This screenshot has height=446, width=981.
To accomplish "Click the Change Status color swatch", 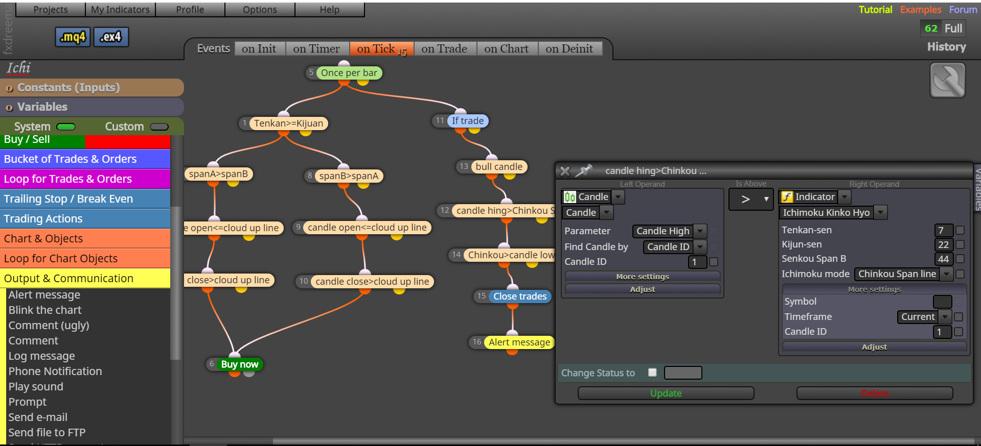I will pyautogui.click(x=683, y=373).
